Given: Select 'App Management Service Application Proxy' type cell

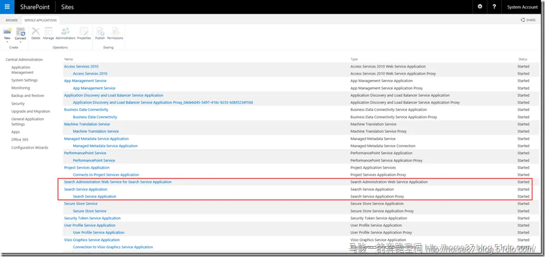Looking at the screenshot, I should pos(387,88).
